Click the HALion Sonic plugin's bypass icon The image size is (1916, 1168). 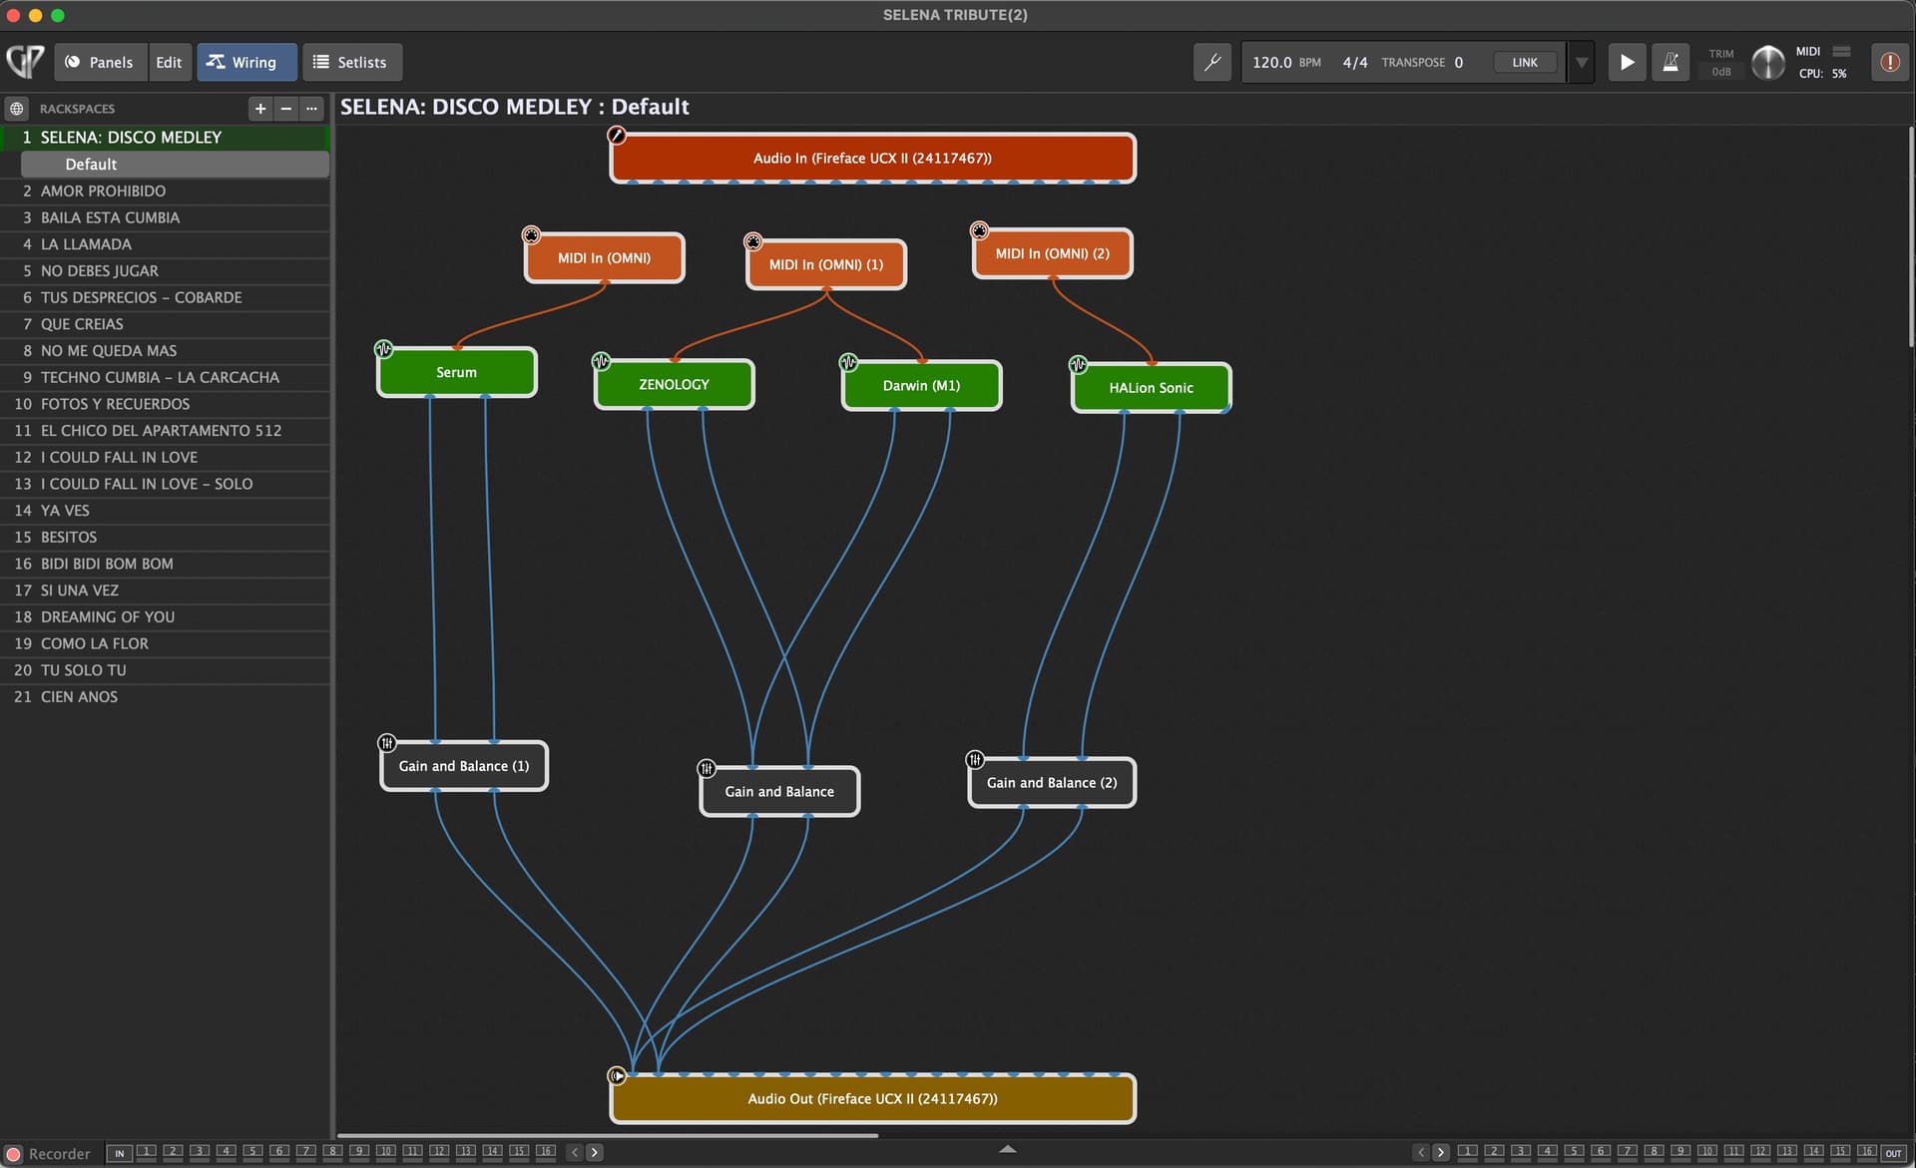[1078, 364]
